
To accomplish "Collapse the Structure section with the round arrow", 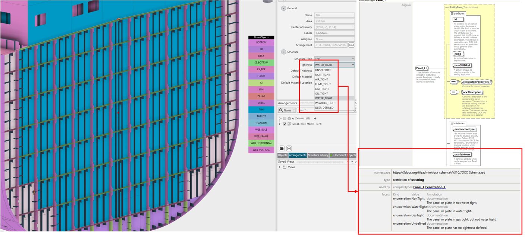I will [x=284, y=52].
